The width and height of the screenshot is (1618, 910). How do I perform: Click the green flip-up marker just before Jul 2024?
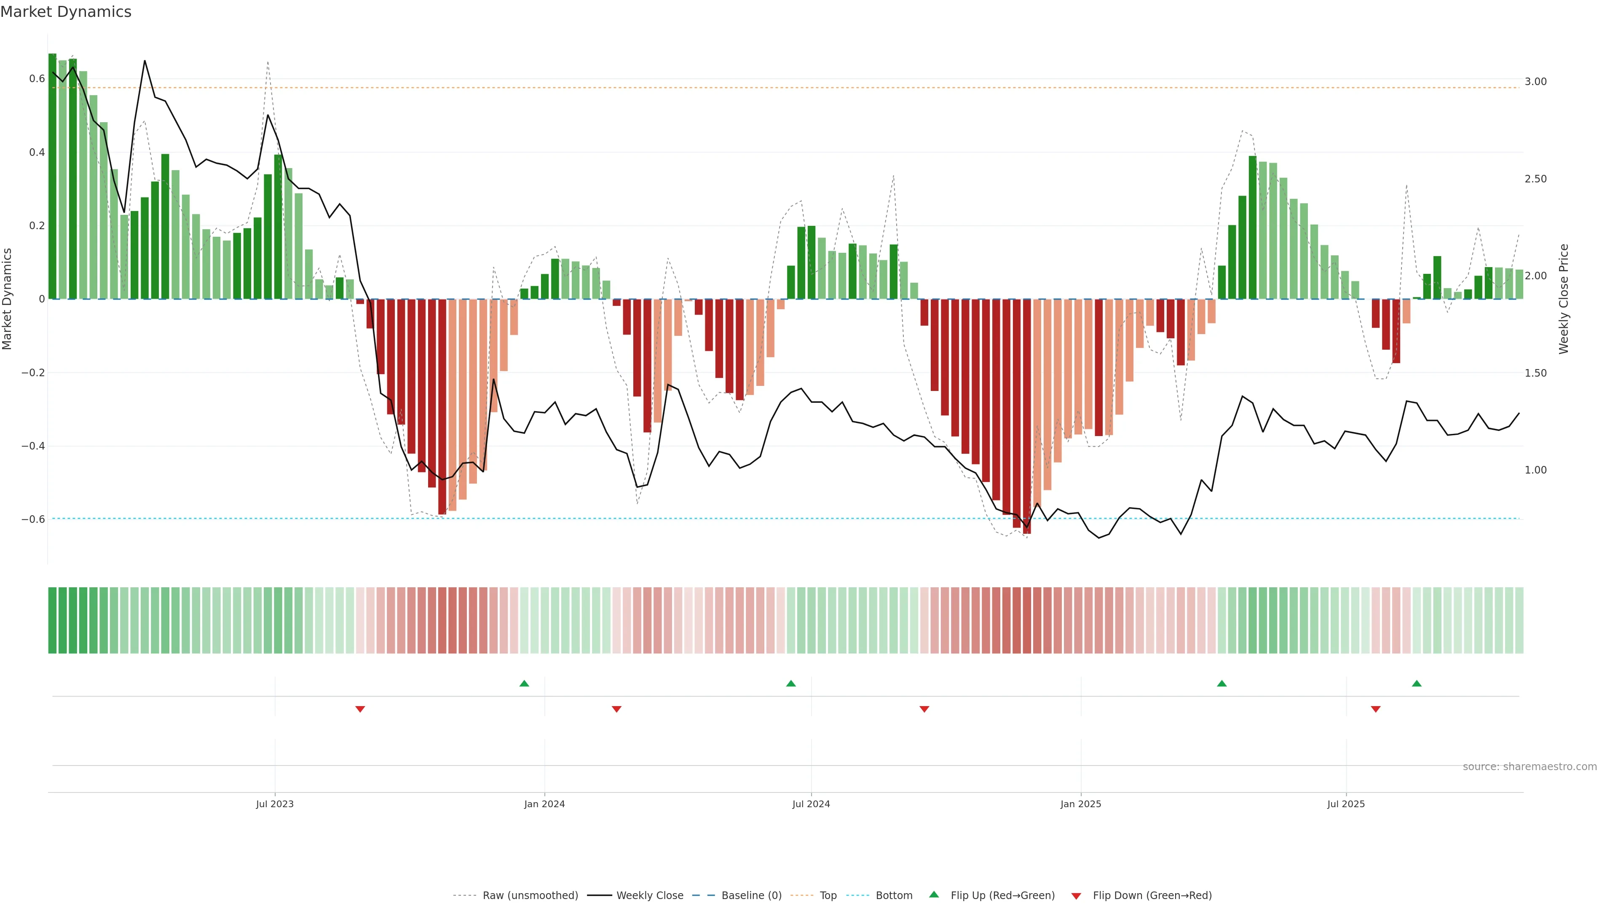tap(791, 683)
